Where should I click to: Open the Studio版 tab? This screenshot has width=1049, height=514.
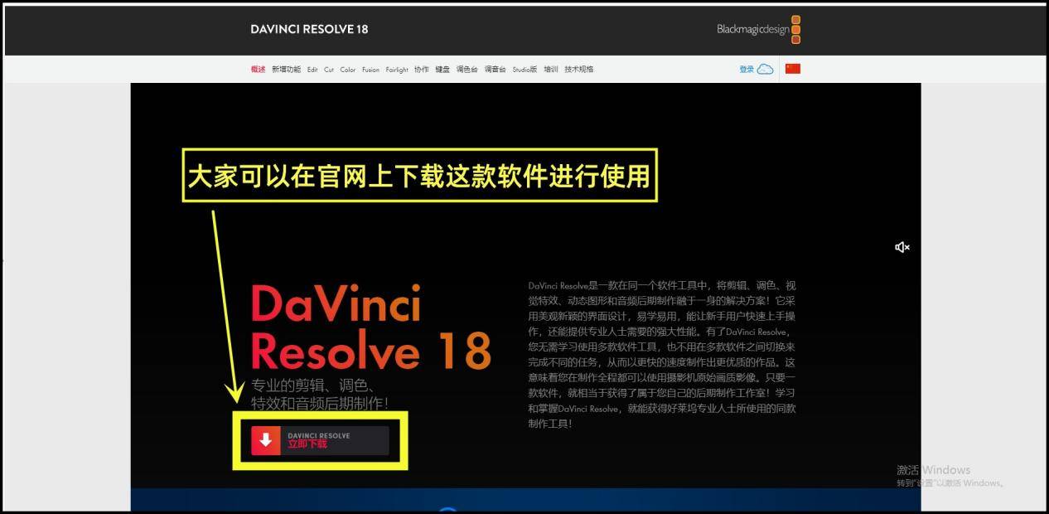(x=524, y=70)
